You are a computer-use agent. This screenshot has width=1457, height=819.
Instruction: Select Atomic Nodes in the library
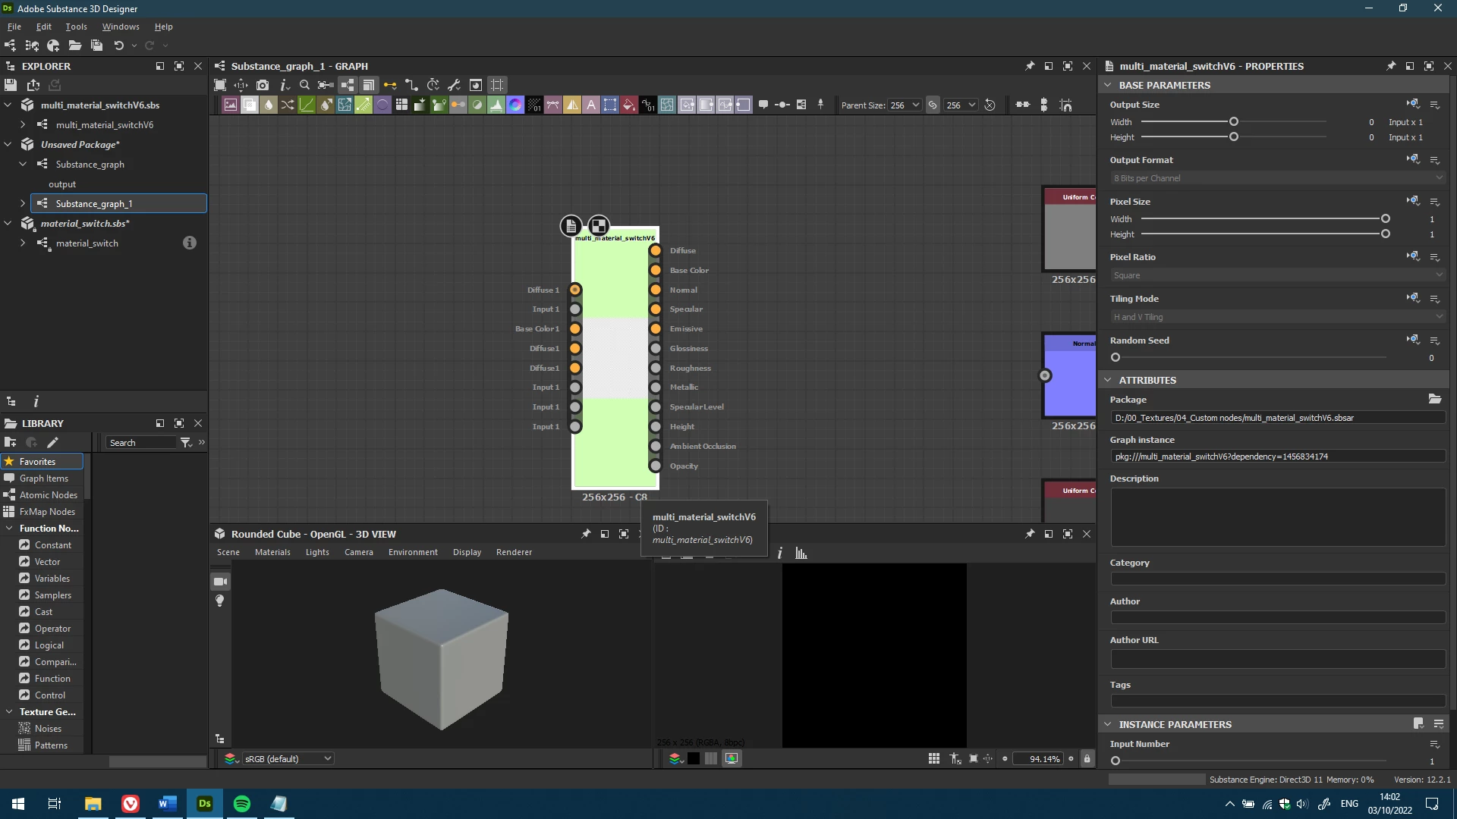pos(48,494)
